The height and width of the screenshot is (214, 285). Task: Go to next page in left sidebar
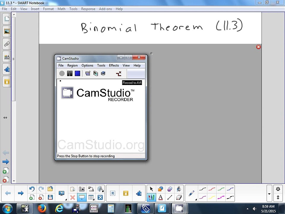(x=6, y=161)
